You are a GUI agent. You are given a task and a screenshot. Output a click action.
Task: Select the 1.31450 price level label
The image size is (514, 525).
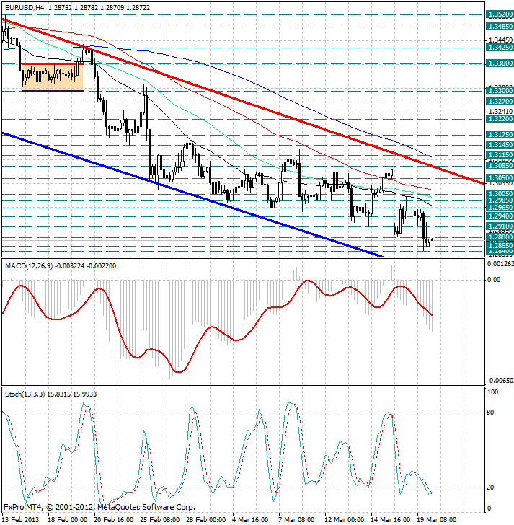pyautogui.click(x=500, y=145)
